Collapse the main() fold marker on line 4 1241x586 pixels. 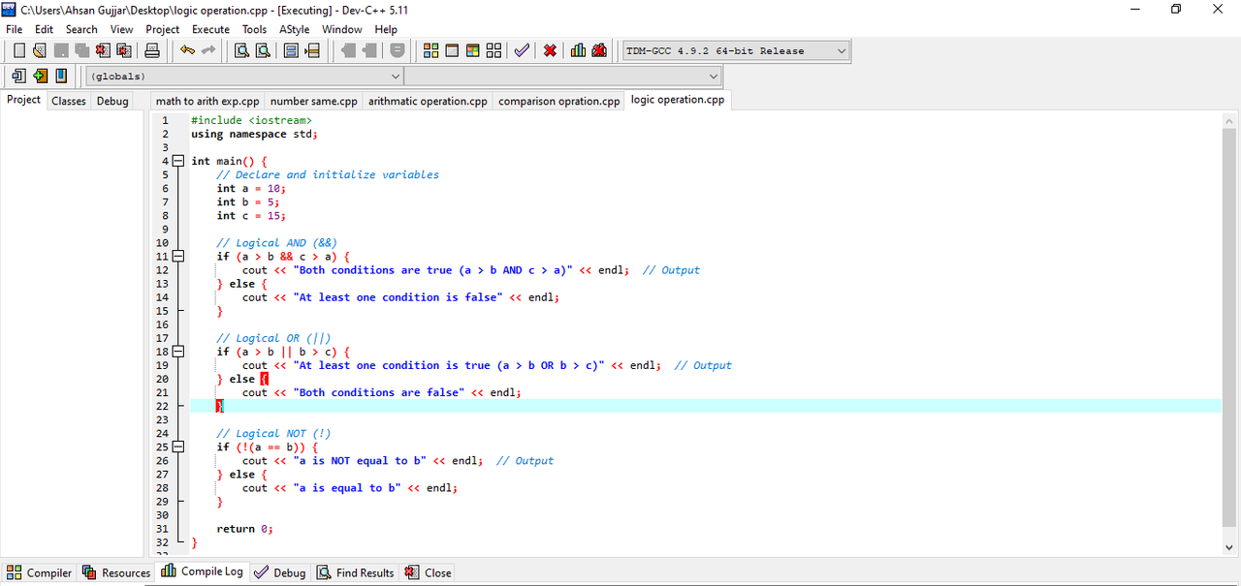click(x=177, y=161)
